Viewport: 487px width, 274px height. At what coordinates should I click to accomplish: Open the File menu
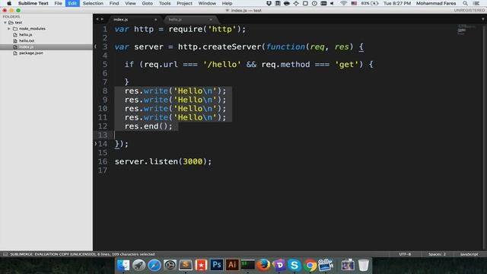tap(58, 3)
